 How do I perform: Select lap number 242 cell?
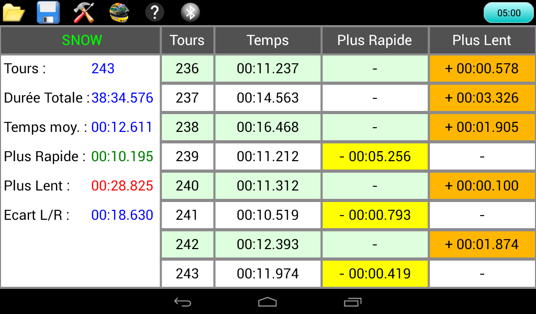tap(187, 244)
